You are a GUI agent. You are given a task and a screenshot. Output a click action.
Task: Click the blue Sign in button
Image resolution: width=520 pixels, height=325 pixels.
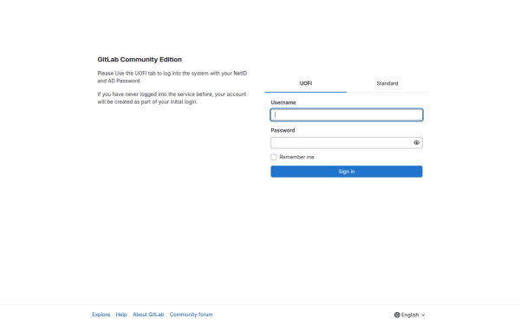(x=347, y=172)
